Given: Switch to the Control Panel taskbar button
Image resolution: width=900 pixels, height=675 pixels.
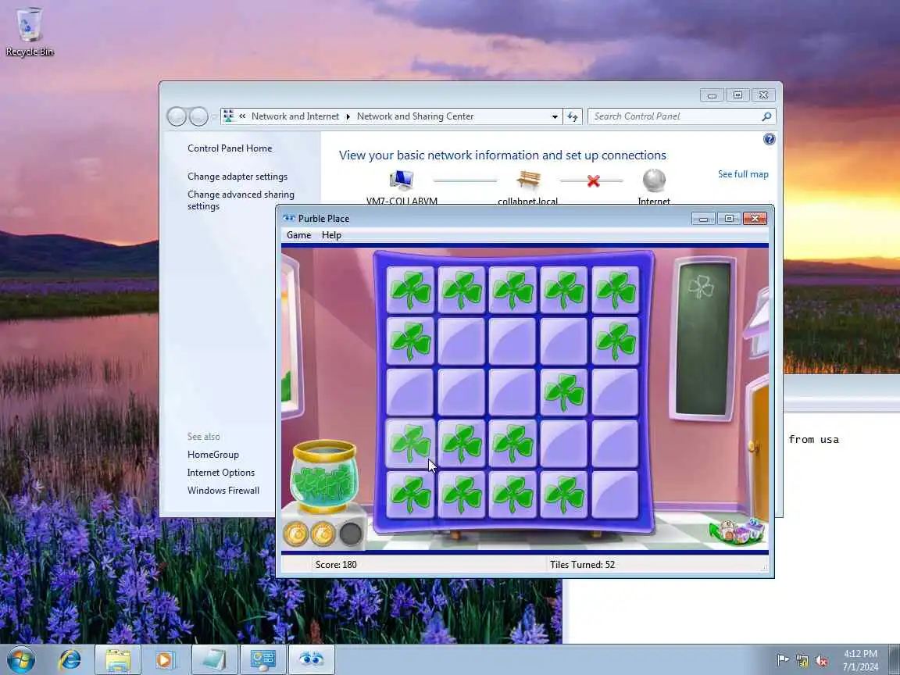Looking at the screenshot, I should tap(262, 659).
